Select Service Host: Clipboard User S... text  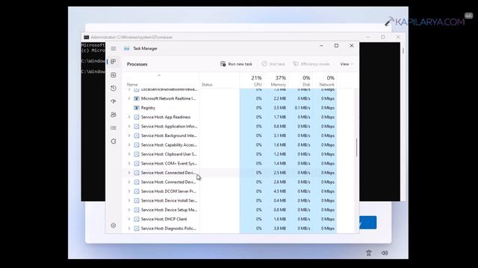(169, 154)
